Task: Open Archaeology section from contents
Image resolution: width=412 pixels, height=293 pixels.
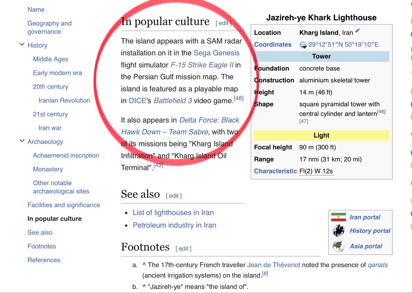Action: [45, 142]
